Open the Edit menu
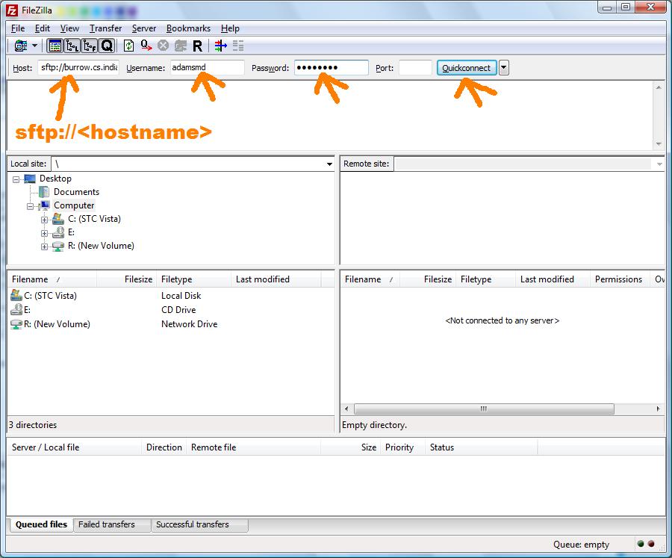 coord(43,28)
